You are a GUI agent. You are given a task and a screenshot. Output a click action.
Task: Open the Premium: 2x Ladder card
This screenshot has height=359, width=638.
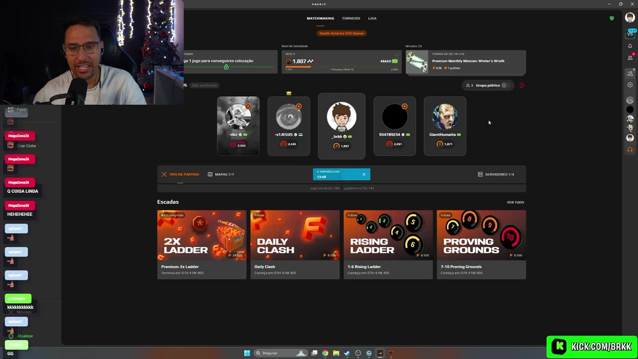pyautogui.click(x=201, y=244)
